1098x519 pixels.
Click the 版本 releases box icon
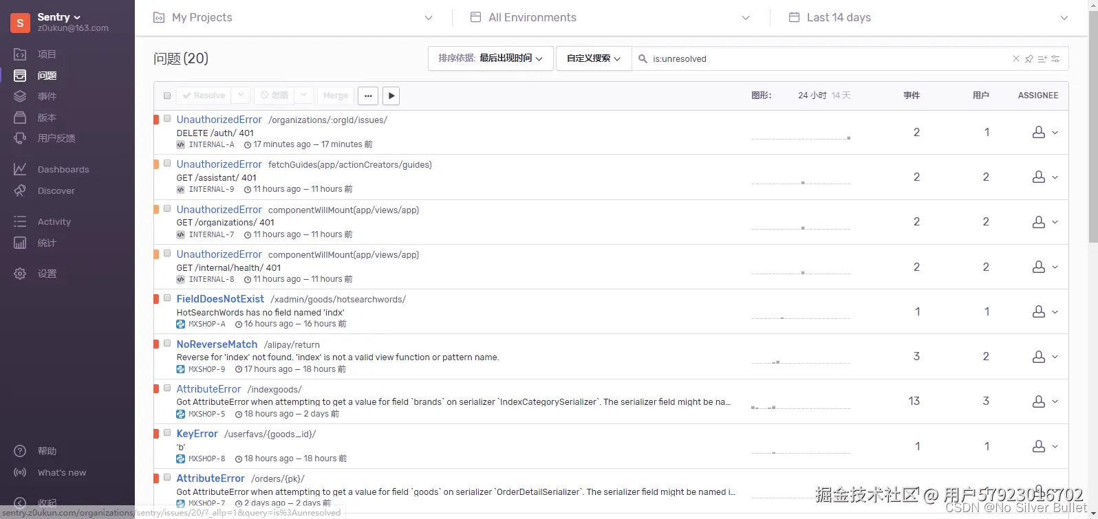tap(20, 118)
